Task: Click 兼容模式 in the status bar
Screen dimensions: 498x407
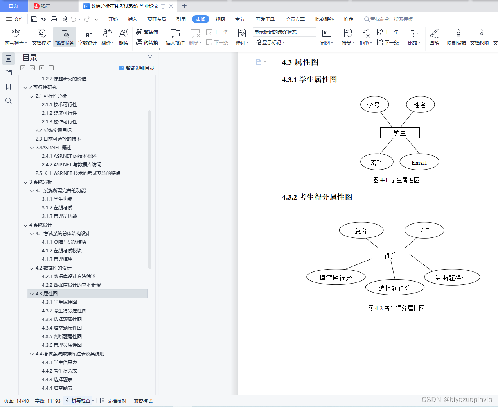Action: pyautogui.click(x=143, y=401)
